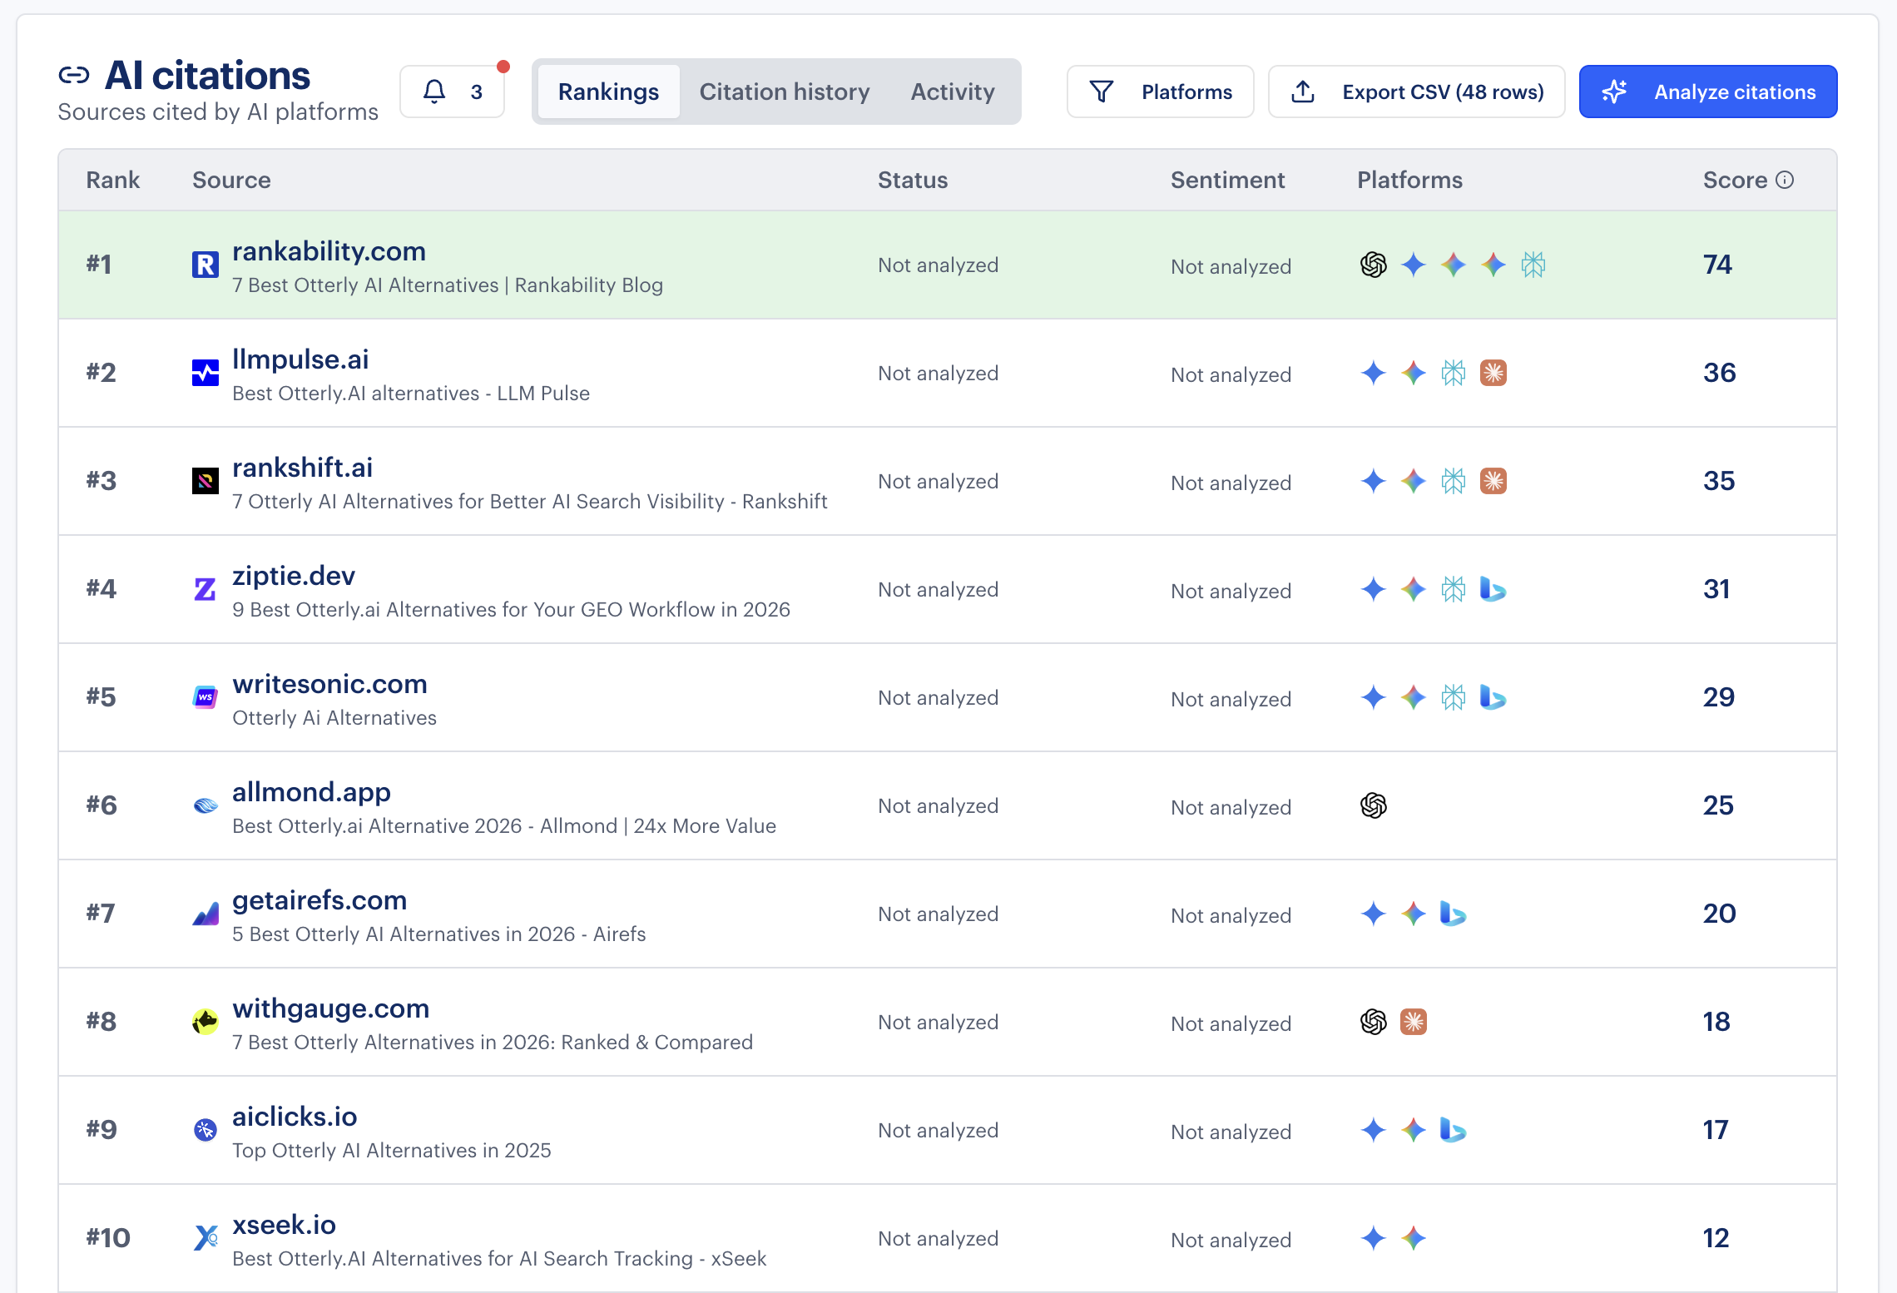
Task: Click the multicolor Google star in writesonic.com row
Action: point(1414,697)
